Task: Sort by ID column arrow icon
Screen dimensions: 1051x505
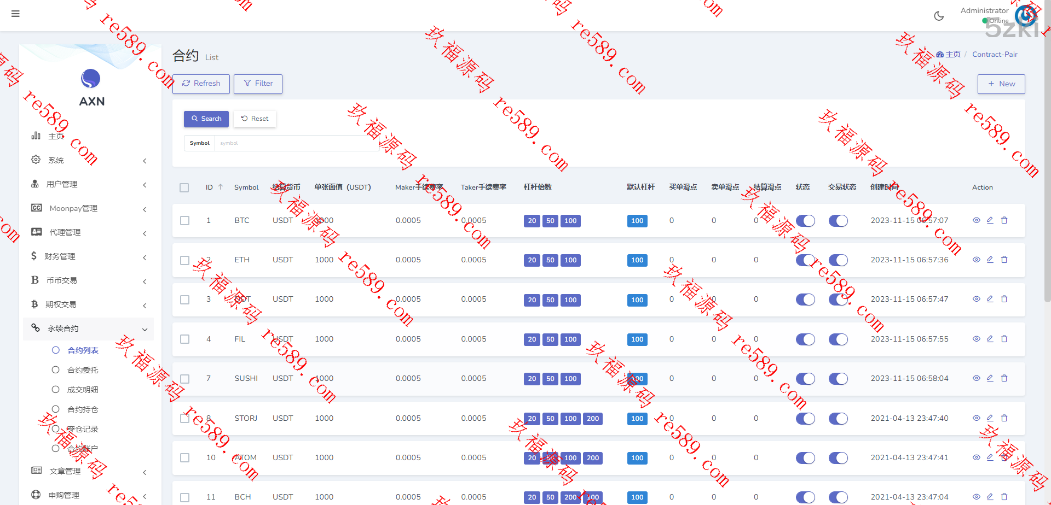Action: tap(221, 187)
